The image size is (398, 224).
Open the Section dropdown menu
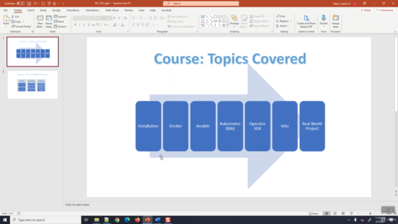pos(61,26)
